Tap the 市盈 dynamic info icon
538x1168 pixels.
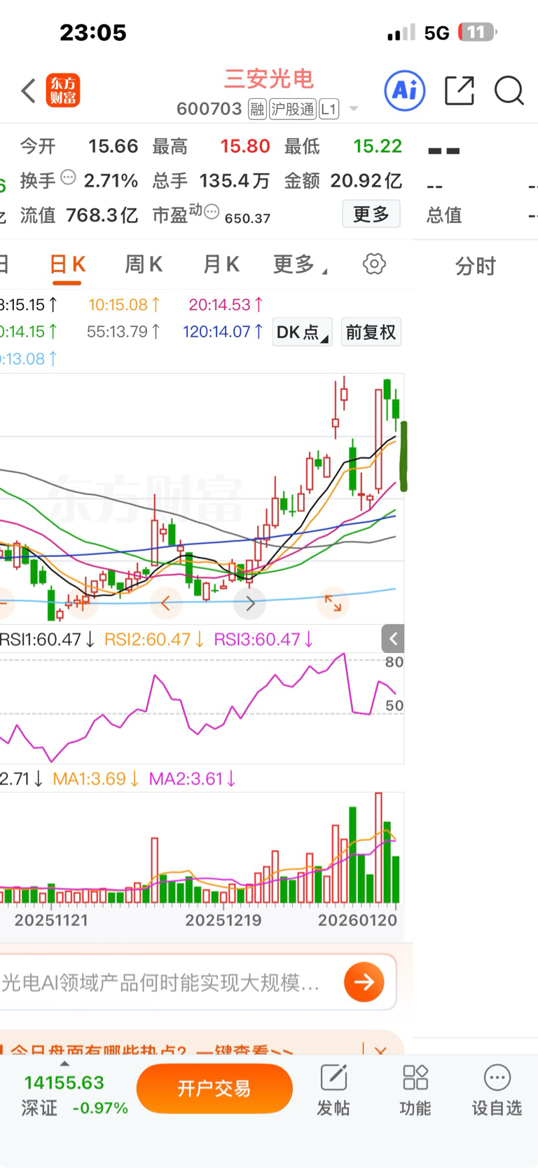(x=212, y=210)
